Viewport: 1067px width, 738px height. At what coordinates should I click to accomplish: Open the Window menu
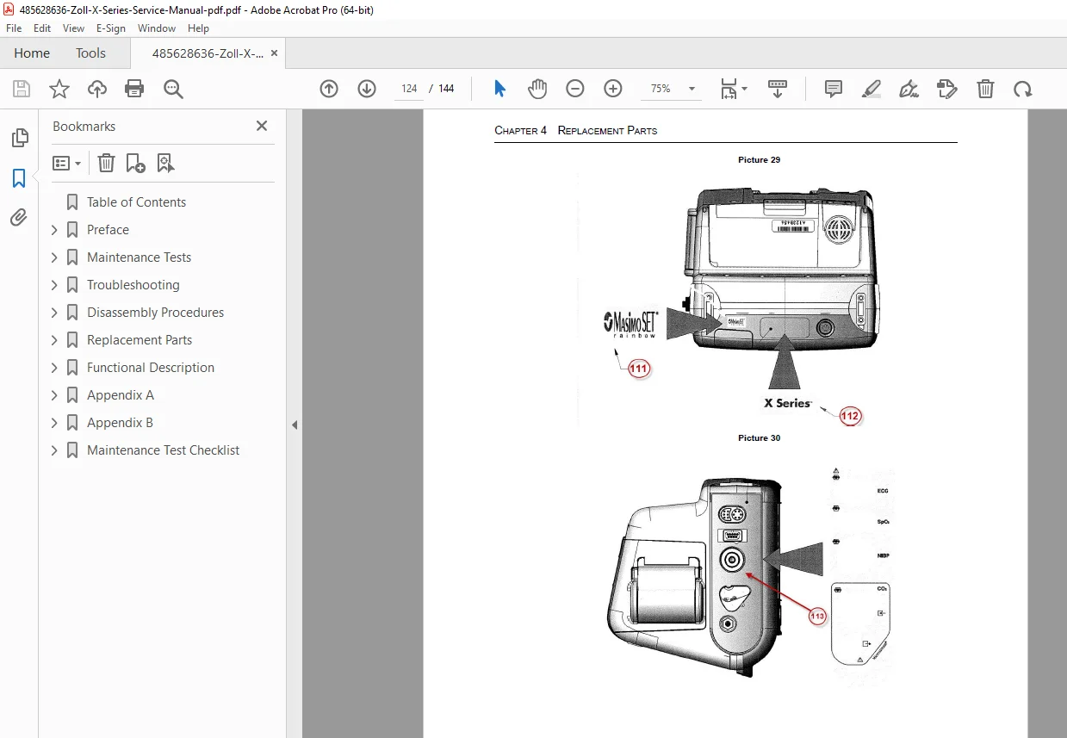(x=157, y=28)
